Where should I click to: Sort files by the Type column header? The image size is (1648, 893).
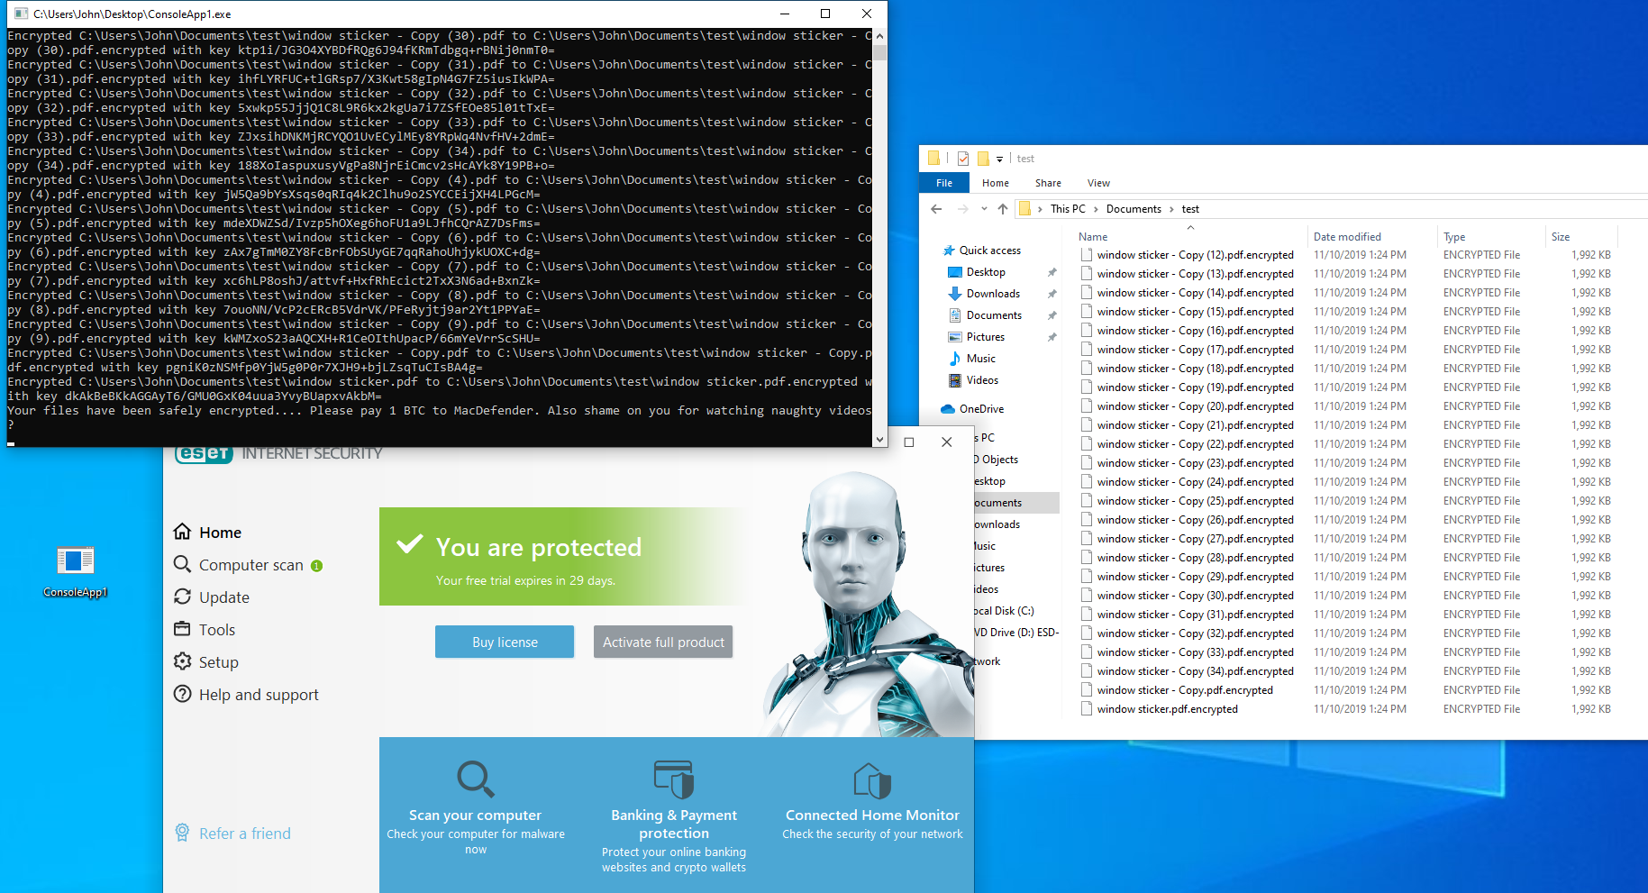(x=1491, y=237)
